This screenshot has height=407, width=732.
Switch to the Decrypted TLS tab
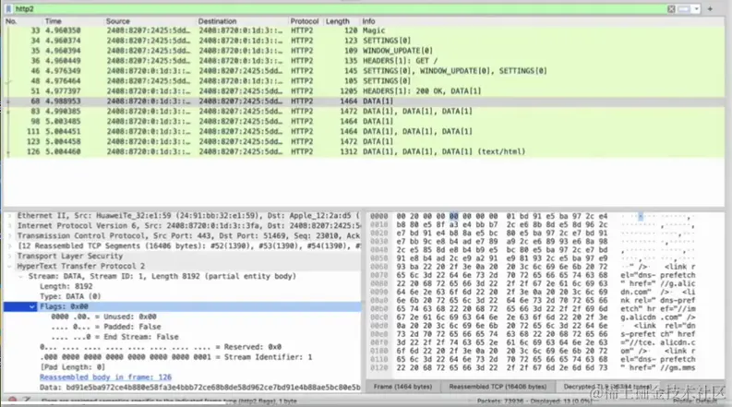click(606, 387)
